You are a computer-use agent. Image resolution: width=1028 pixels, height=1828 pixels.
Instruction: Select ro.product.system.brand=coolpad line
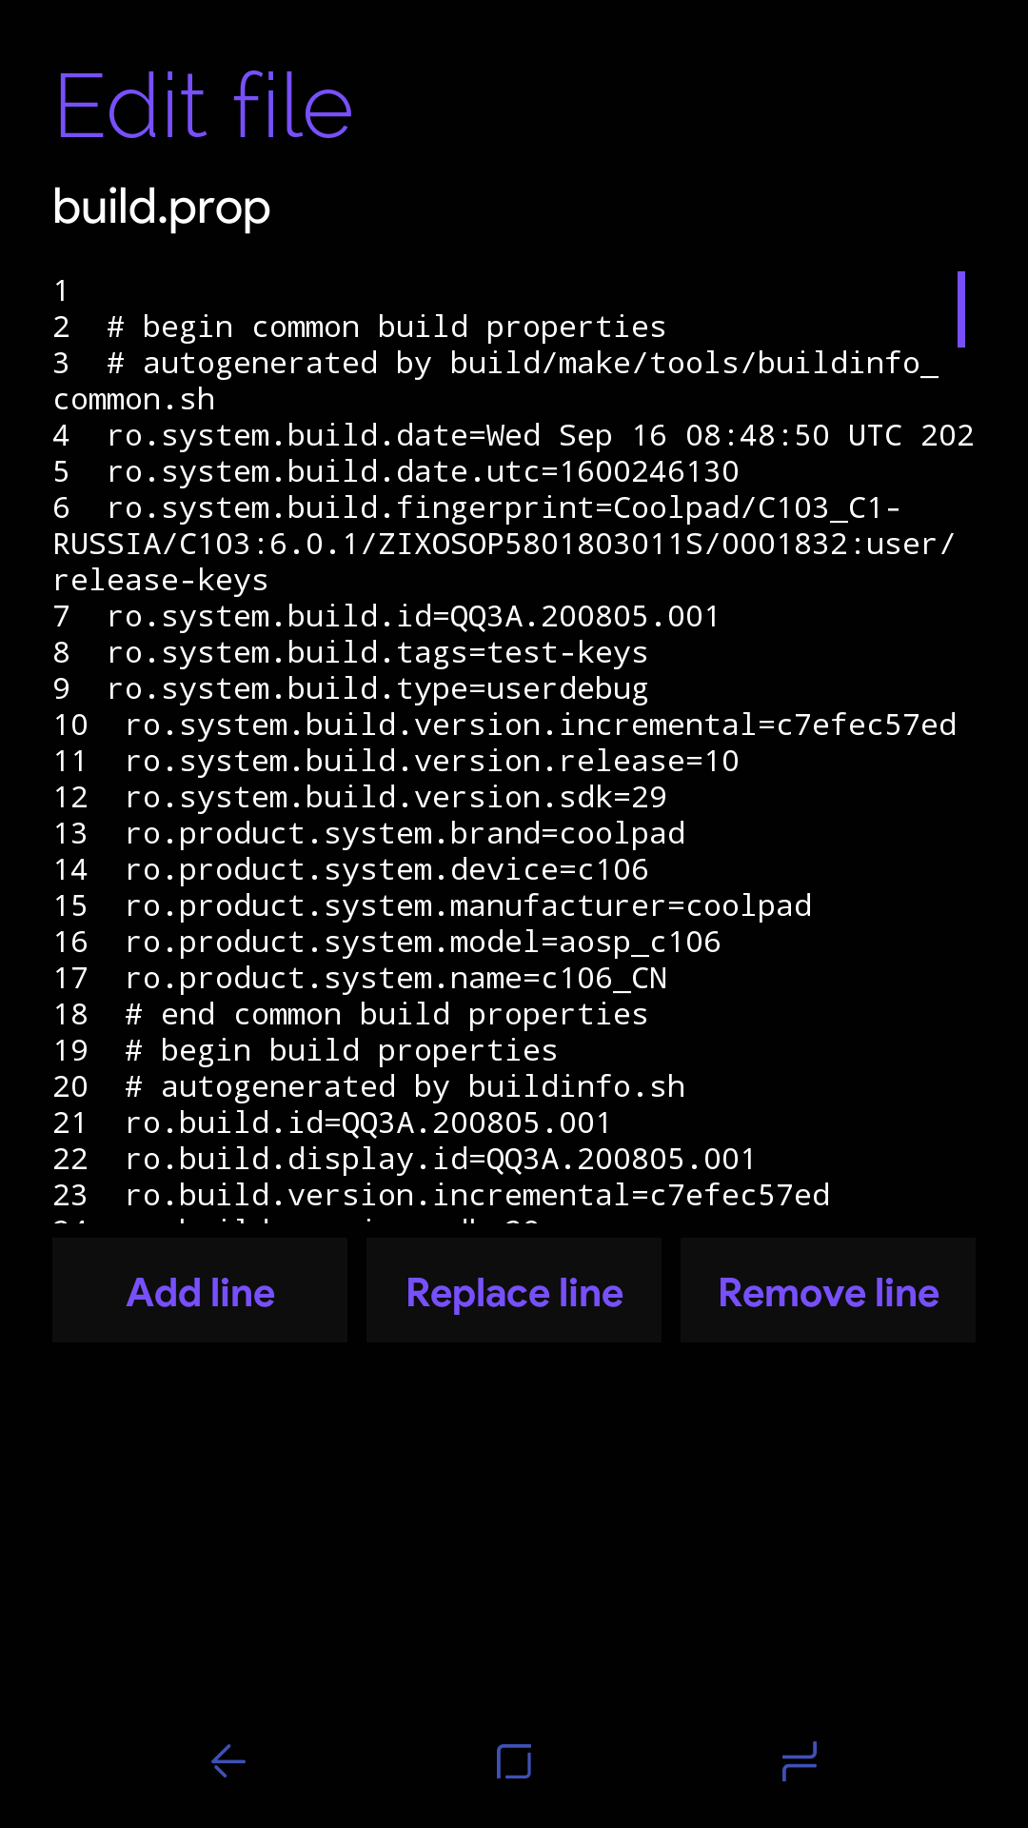pyautogui.click(x=405, y=834)
